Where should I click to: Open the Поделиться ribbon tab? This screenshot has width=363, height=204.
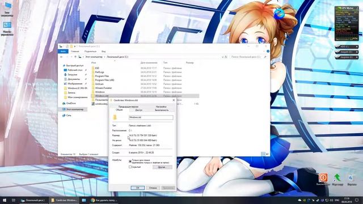(90, 52)
